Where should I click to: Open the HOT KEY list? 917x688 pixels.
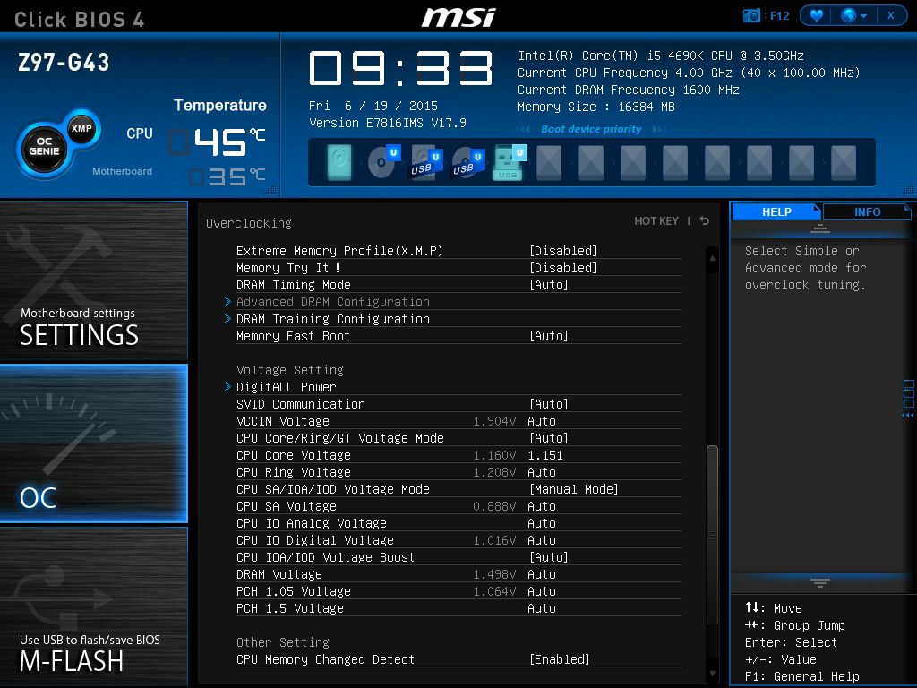[656, 220]
